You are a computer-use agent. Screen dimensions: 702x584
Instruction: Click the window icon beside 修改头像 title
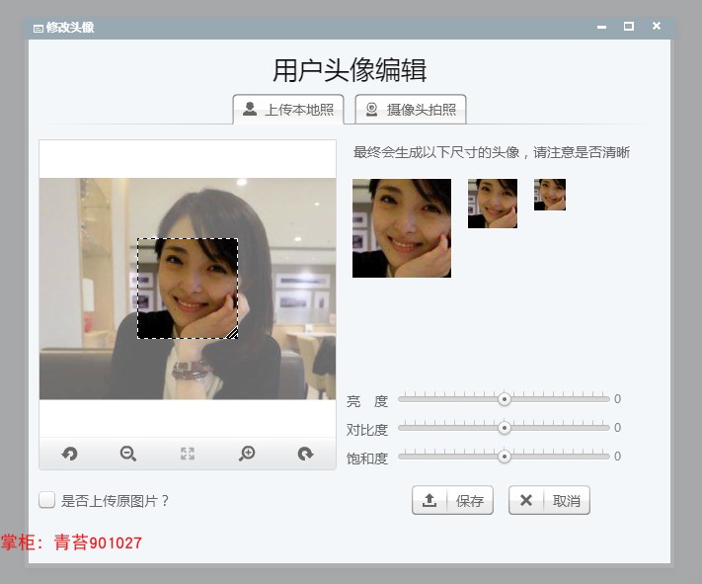point(39,29)
